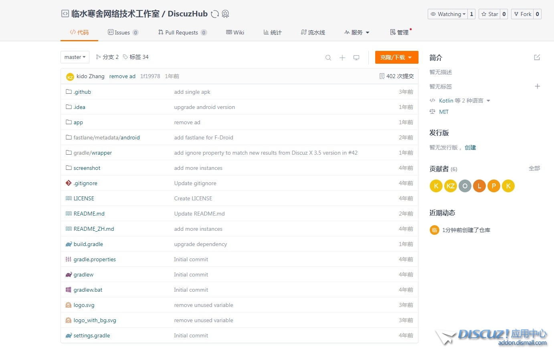Open the Web IDE monitor icon
The image size is (554, 353).
(356, 58)
